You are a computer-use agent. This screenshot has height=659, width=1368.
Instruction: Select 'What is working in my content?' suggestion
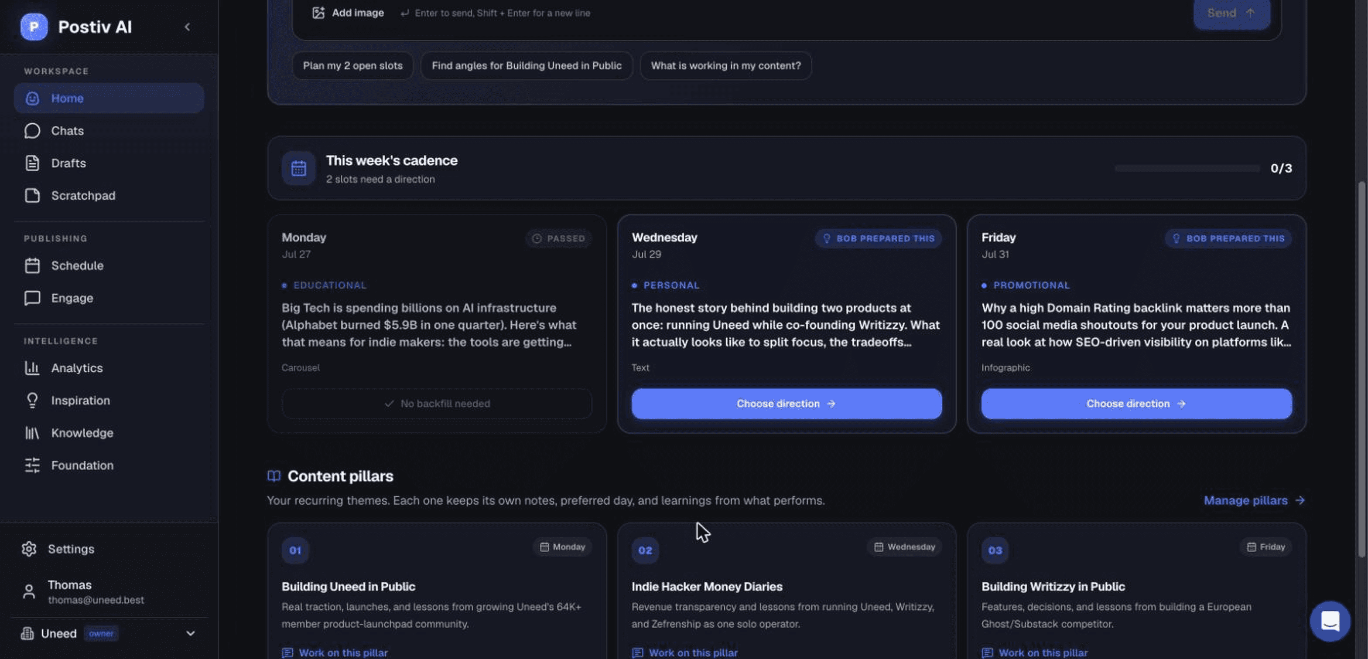(x=725, y=65)
